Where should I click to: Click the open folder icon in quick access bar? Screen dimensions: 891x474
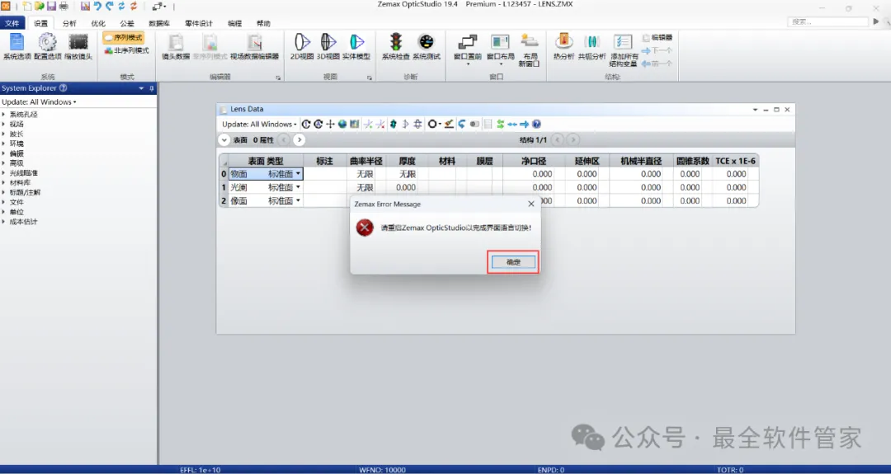(40, 7)
